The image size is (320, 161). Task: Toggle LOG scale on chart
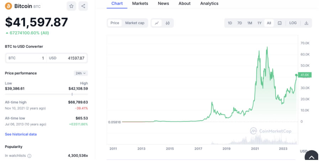[x=293, y=23]
